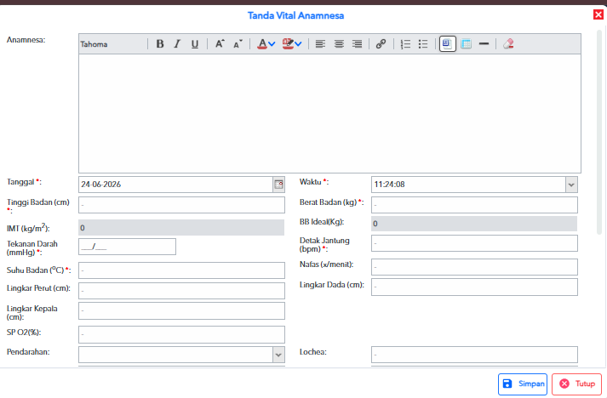Viewport: 607px width, 398px height.
Task: Open the Pendarahan combo box field
Action: 175,355
